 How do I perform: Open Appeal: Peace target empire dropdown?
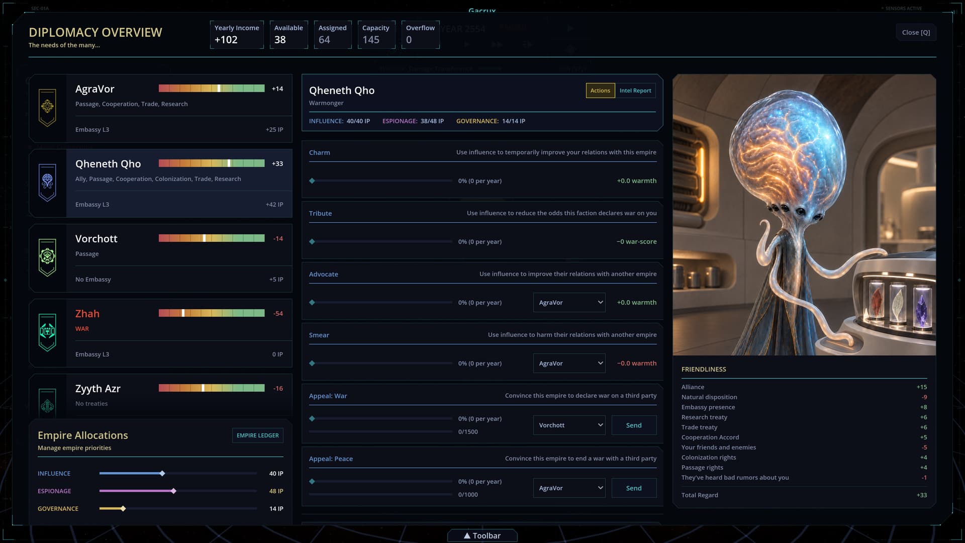pos(569,488)
